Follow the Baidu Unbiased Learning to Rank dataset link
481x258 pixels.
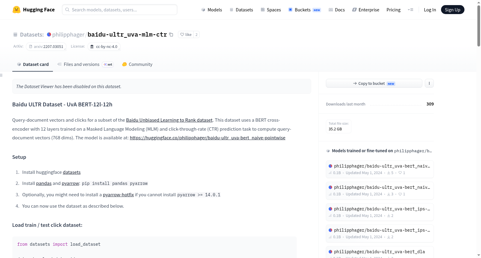pos(169,120)
